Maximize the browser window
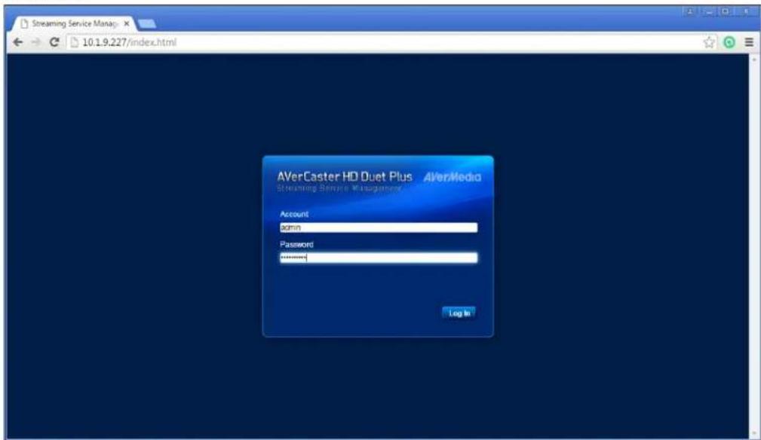The height and width of the screenshot is (440, 761). coord(726,11)
